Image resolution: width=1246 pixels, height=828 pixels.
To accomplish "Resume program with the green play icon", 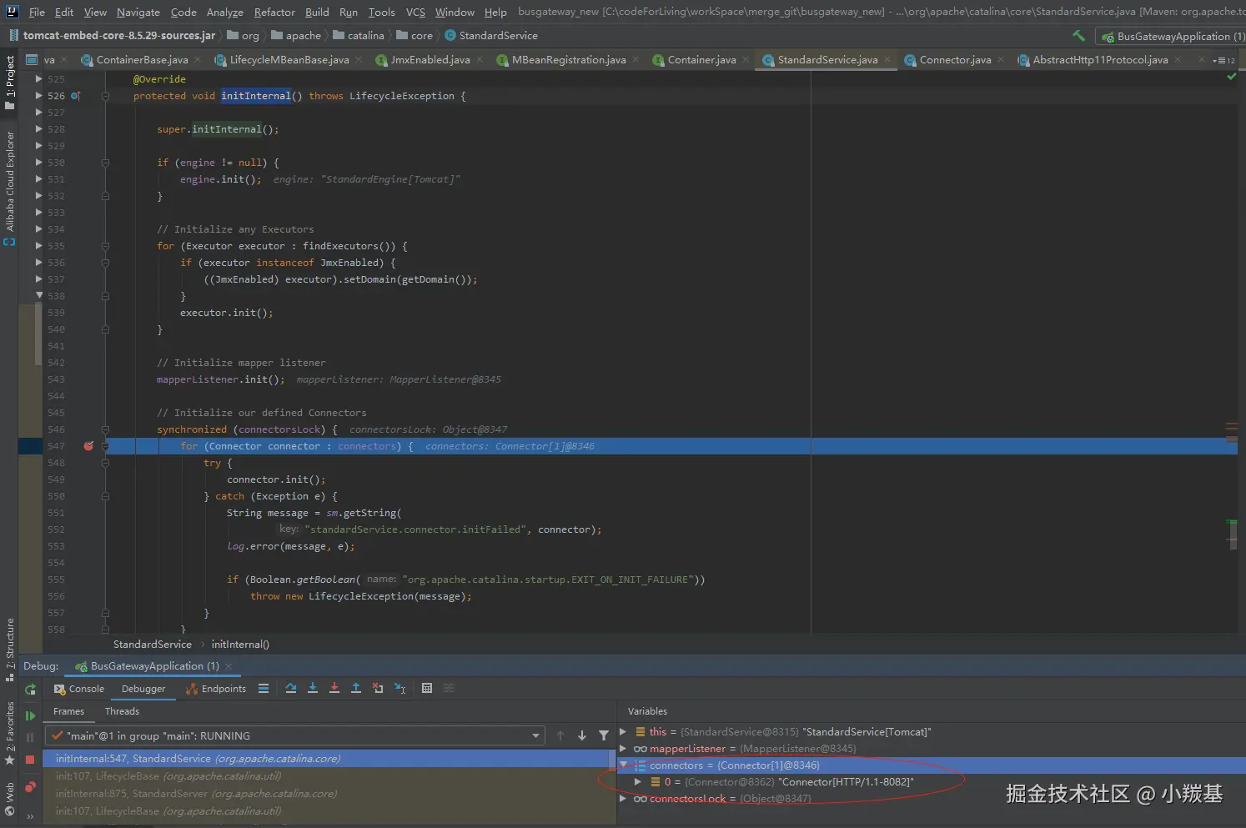I will (x=30, y=715).
